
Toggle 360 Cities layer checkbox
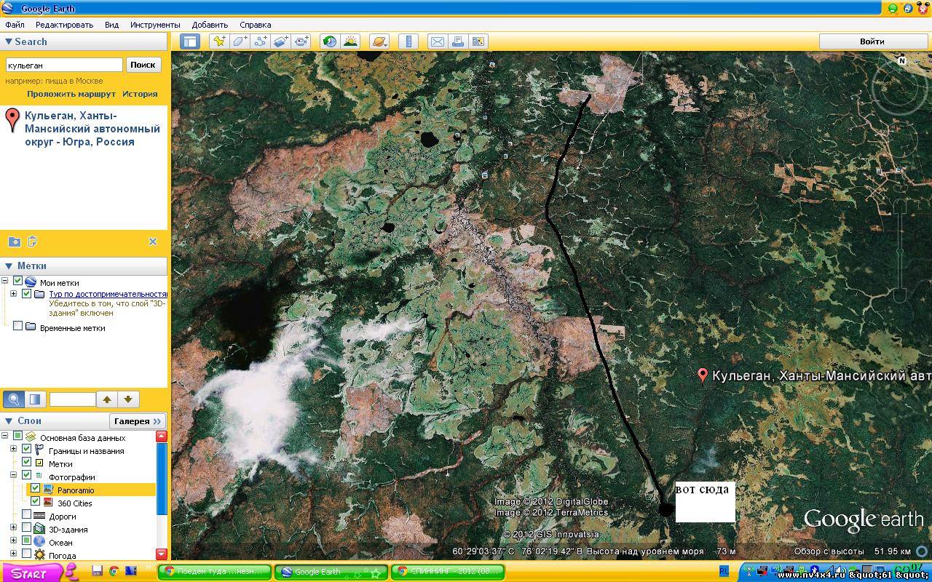tap(35, 502)
